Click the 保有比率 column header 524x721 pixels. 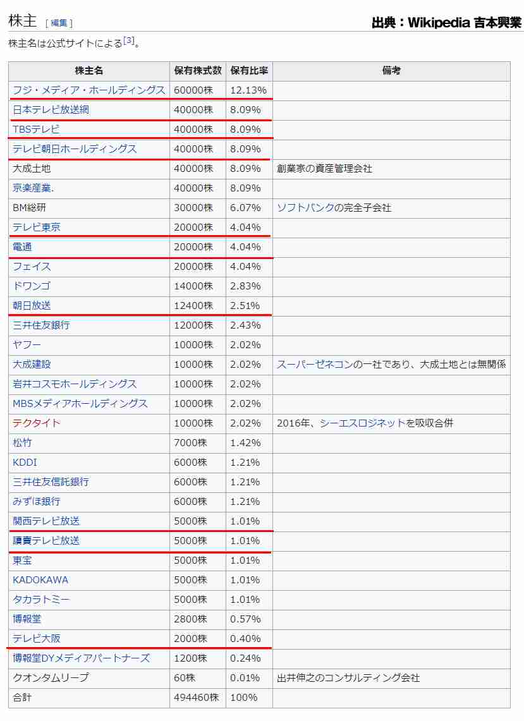click(249, 71)
